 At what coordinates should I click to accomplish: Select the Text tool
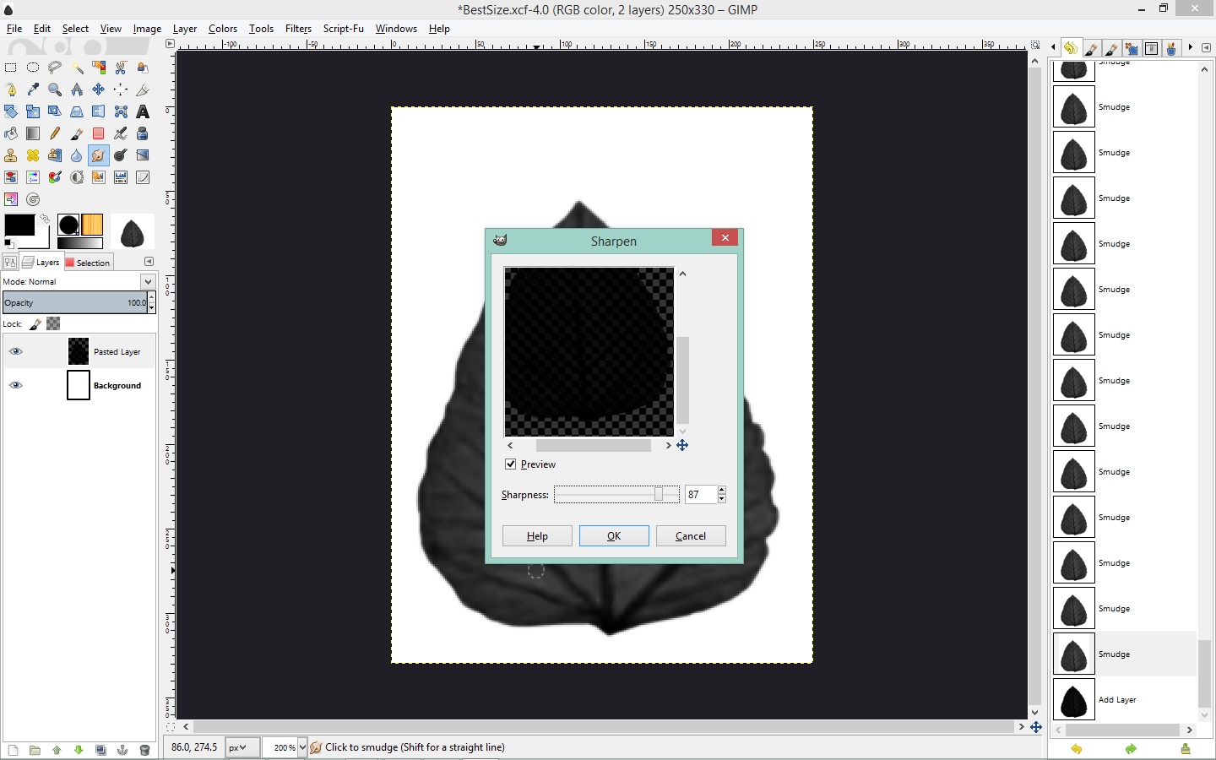pos(143,111)
